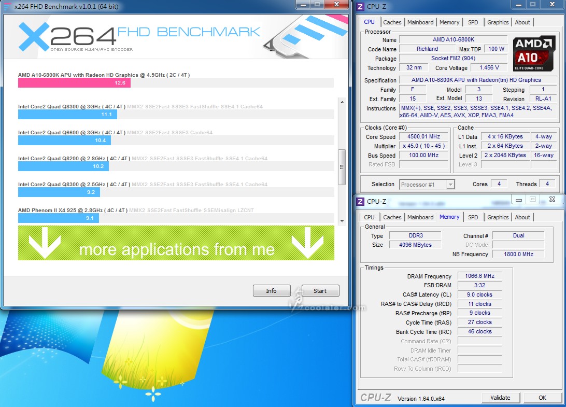
Task: Switch to SPD tab in lower CPU-Z window
Action: point(473,217)
